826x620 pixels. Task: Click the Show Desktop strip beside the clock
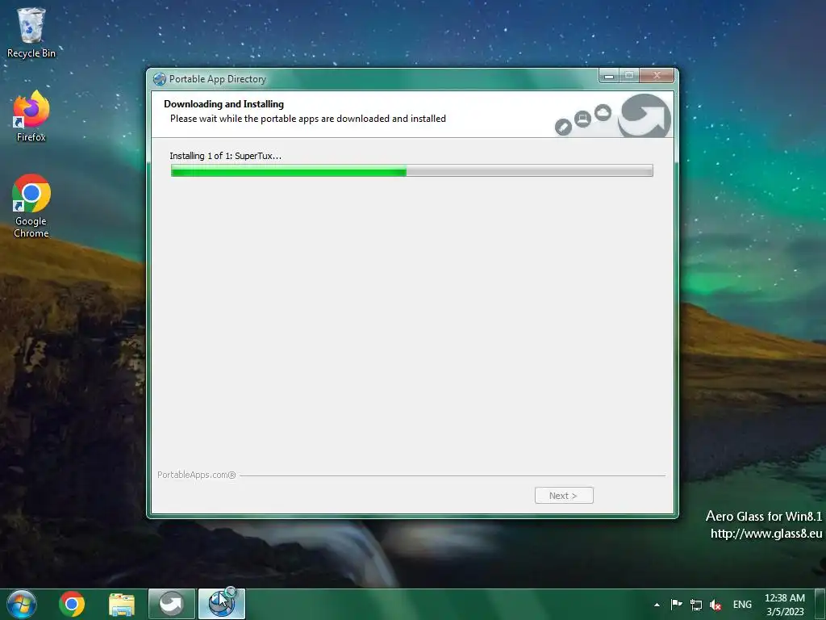point(820,605)
